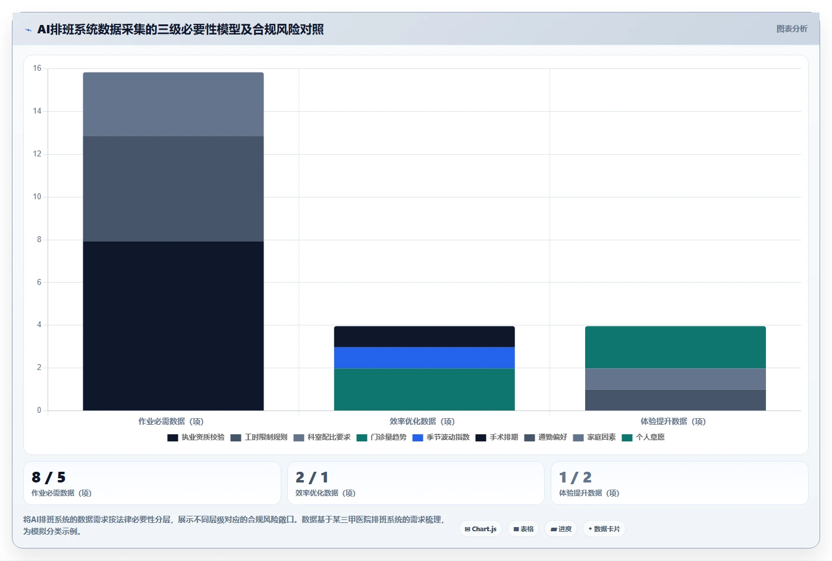Click the 图表分析 label in header
Image resolution: width=832 pixels, height=561 pixels.
792,29
